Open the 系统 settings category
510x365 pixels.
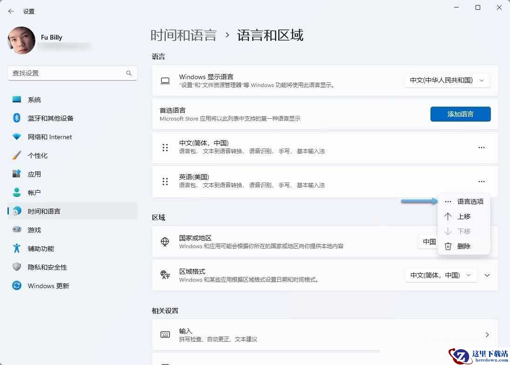[x=72, y=100]
